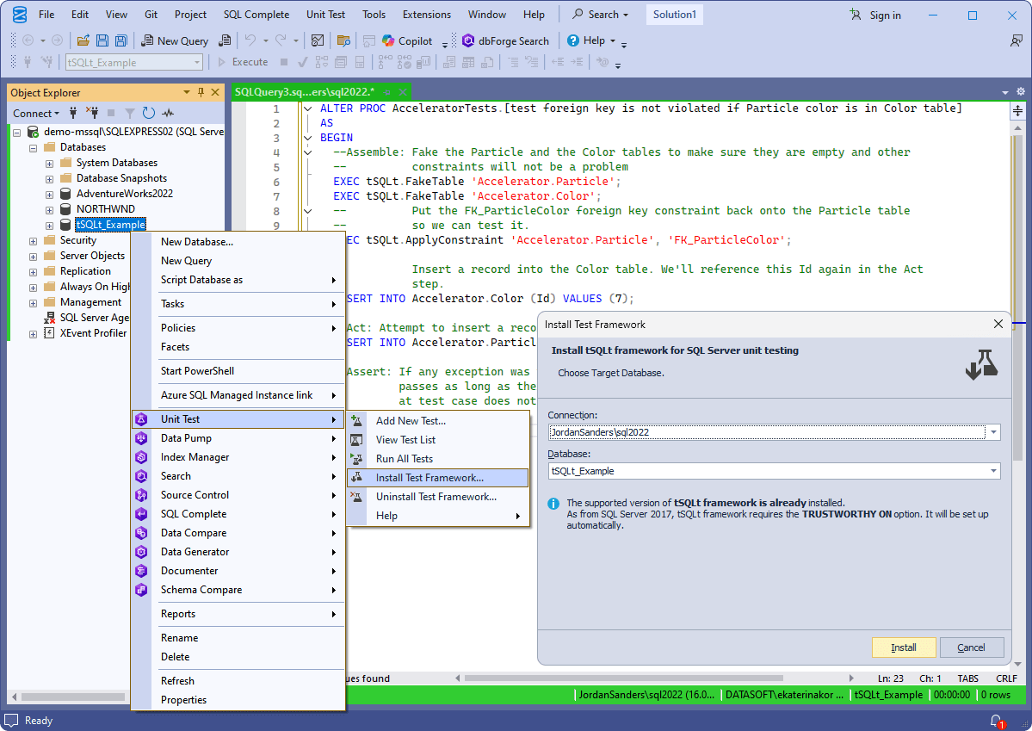The height and width of the screenshot is (731, 1032).
Task: Click the New Query toolbar button
Action: pos(175,40)
